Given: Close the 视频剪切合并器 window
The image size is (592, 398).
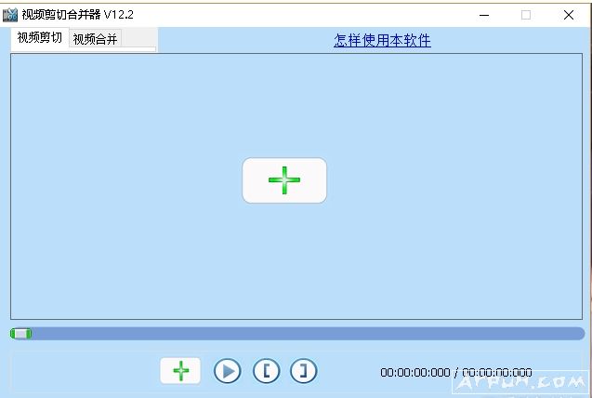Looking at the screenshot, I should click(569, 15).
